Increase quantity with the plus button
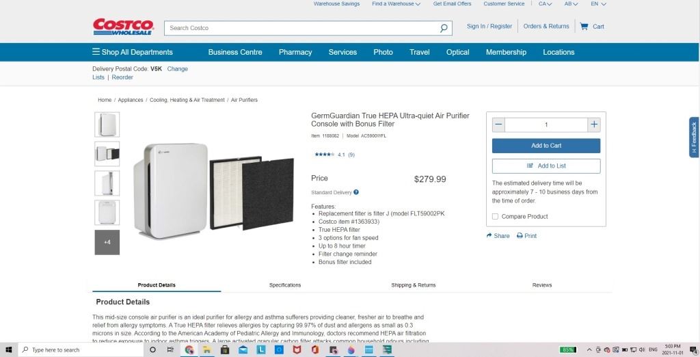This screenshot has width=700, height=357. pos(594,124)
